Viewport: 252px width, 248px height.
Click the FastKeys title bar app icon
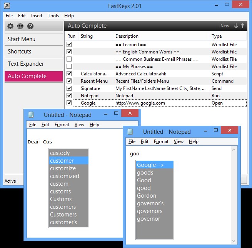click(x=7, y=6)
